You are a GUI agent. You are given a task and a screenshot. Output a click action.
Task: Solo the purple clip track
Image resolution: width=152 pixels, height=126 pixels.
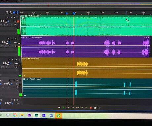pyautogui.click(x=12, y=39)
